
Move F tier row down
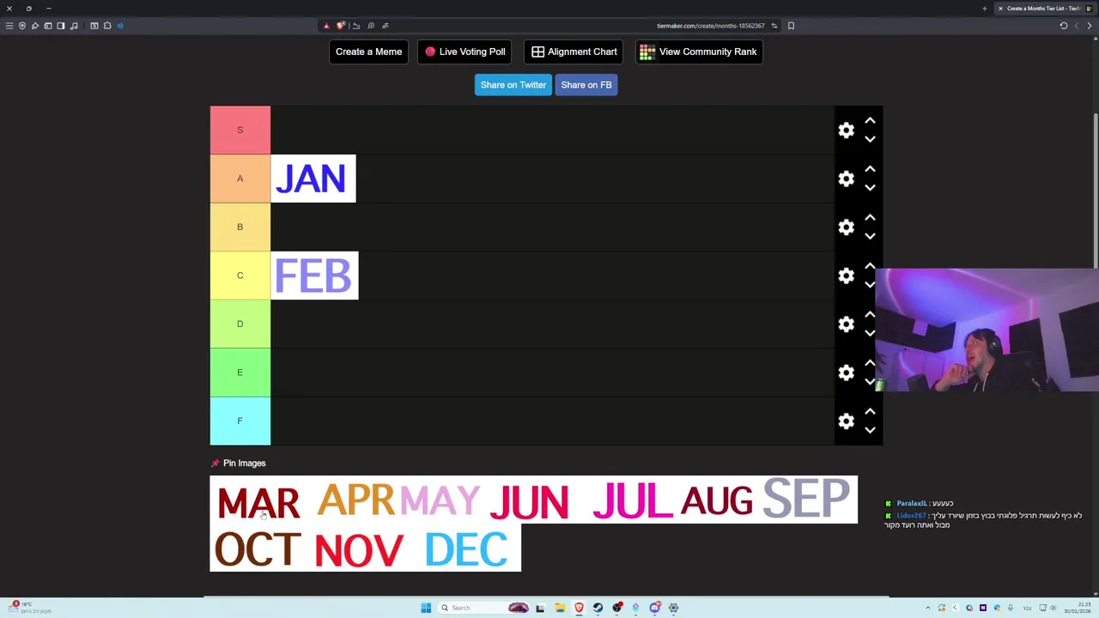(870, 430)
